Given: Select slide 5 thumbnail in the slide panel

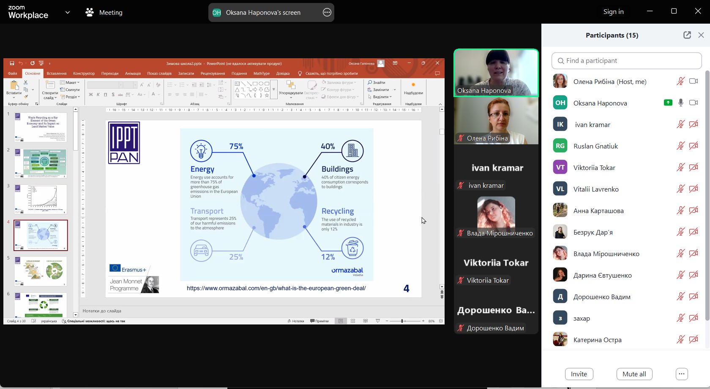Looking at the screenshot, I should 41,271.
